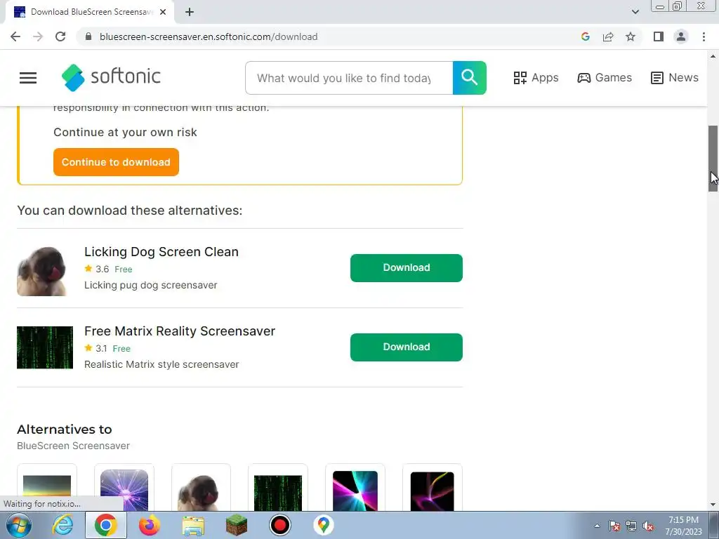Open Firefox from the taskbar
Screen dimensions: 719x539
(x=150, y=525)
